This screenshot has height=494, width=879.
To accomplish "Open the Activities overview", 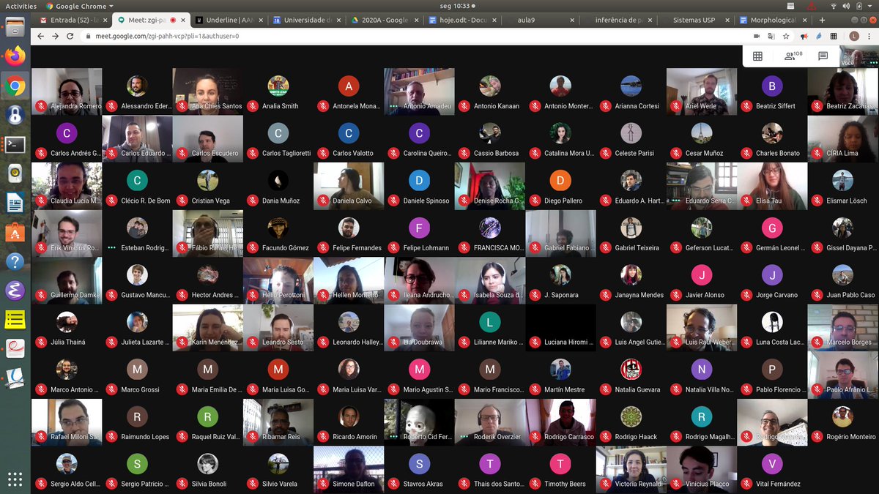I will (x=21, y=6).
